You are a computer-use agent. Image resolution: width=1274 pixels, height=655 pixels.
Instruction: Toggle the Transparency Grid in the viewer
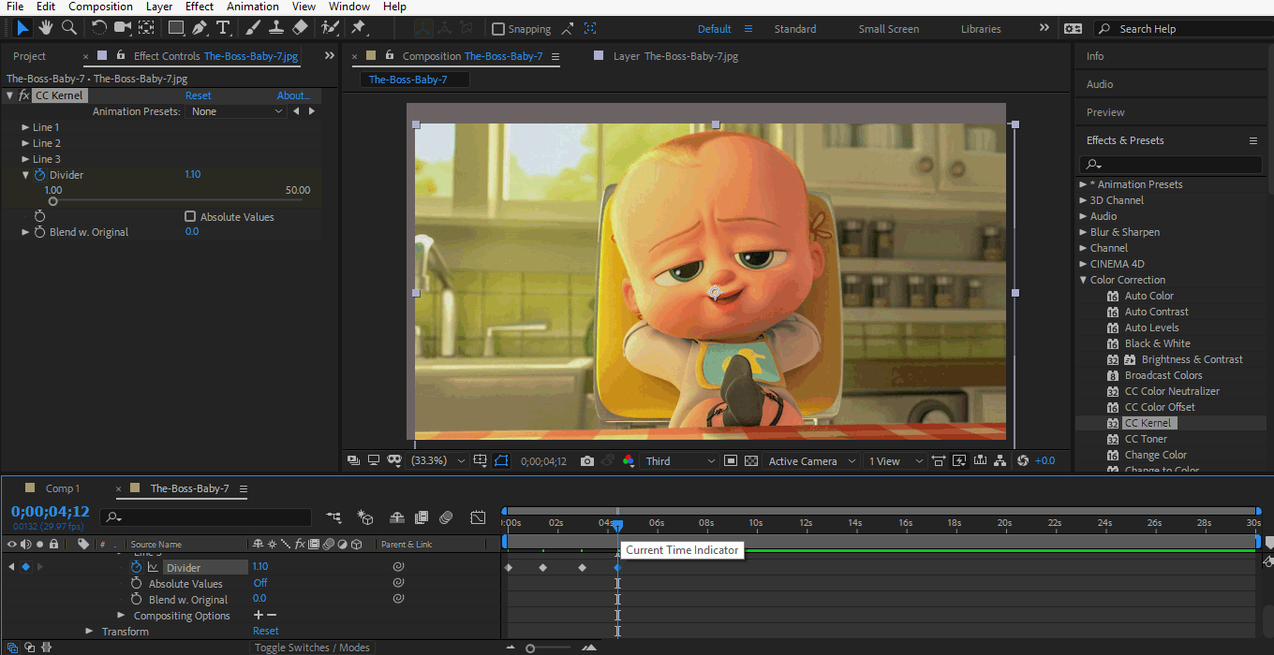point(750,460)
